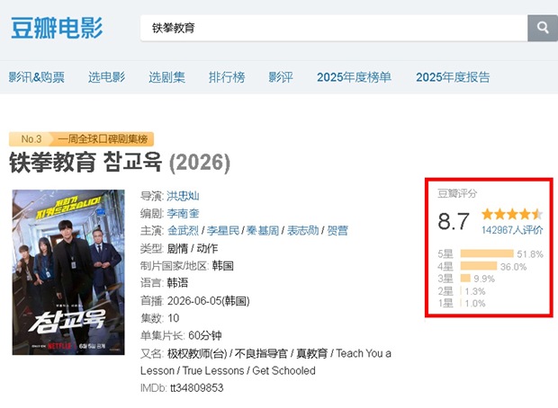Select the alias text 极权教师(台)

pyautogui.click(x=197, y=353)
